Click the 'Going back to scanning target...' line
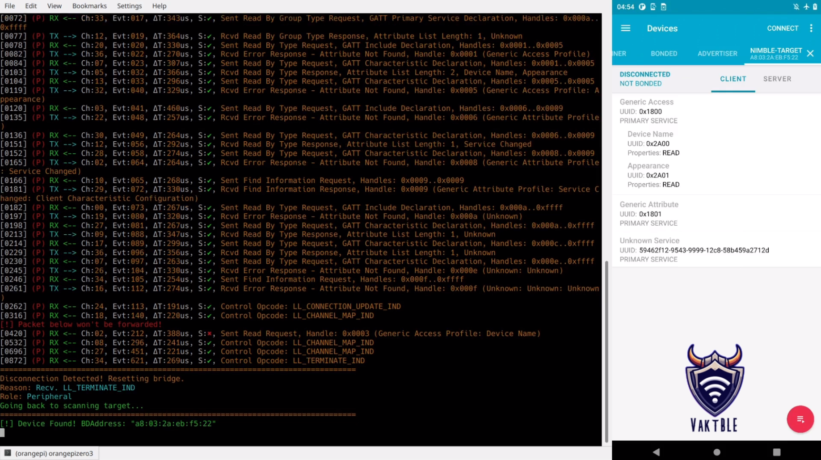This screenshot has width=821, height=460. 72,405
